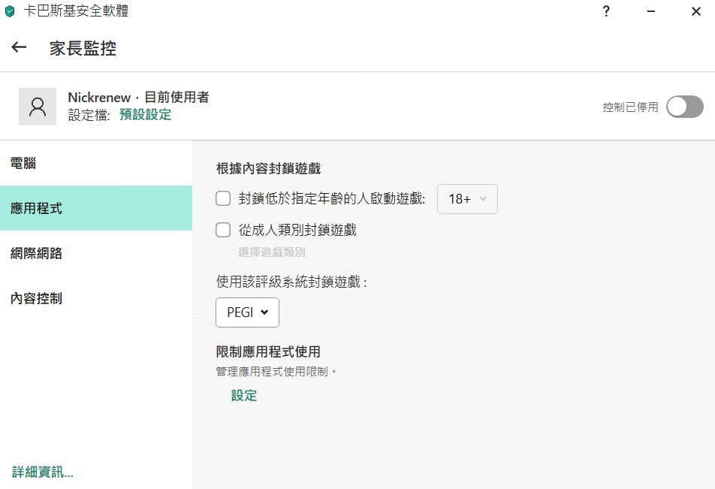Image resolution: width=715 pixels, height=489 pixels.
Task: Click the 根據內容封鎖遊戲 heading
Action: click(269, 169)
